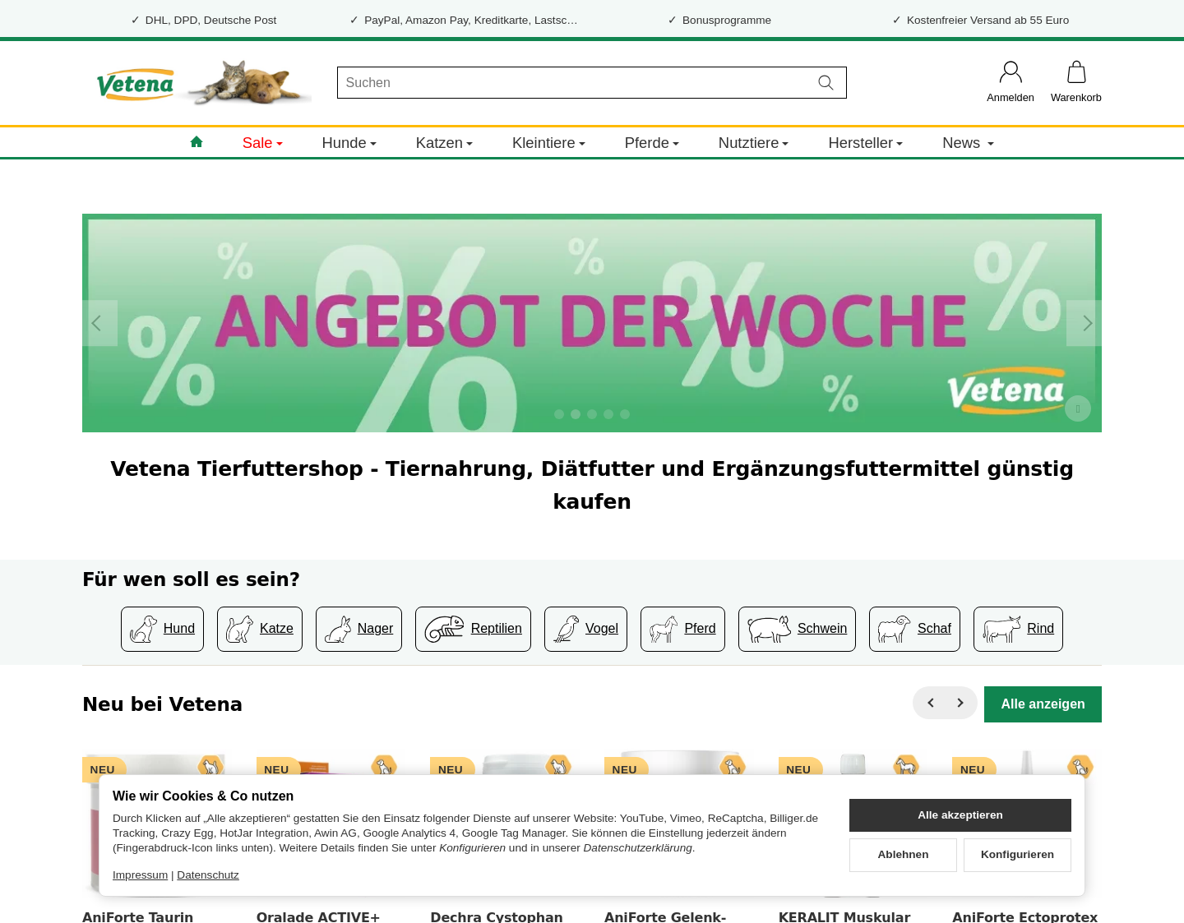Expand the Hersteller menu

point(865,143)
